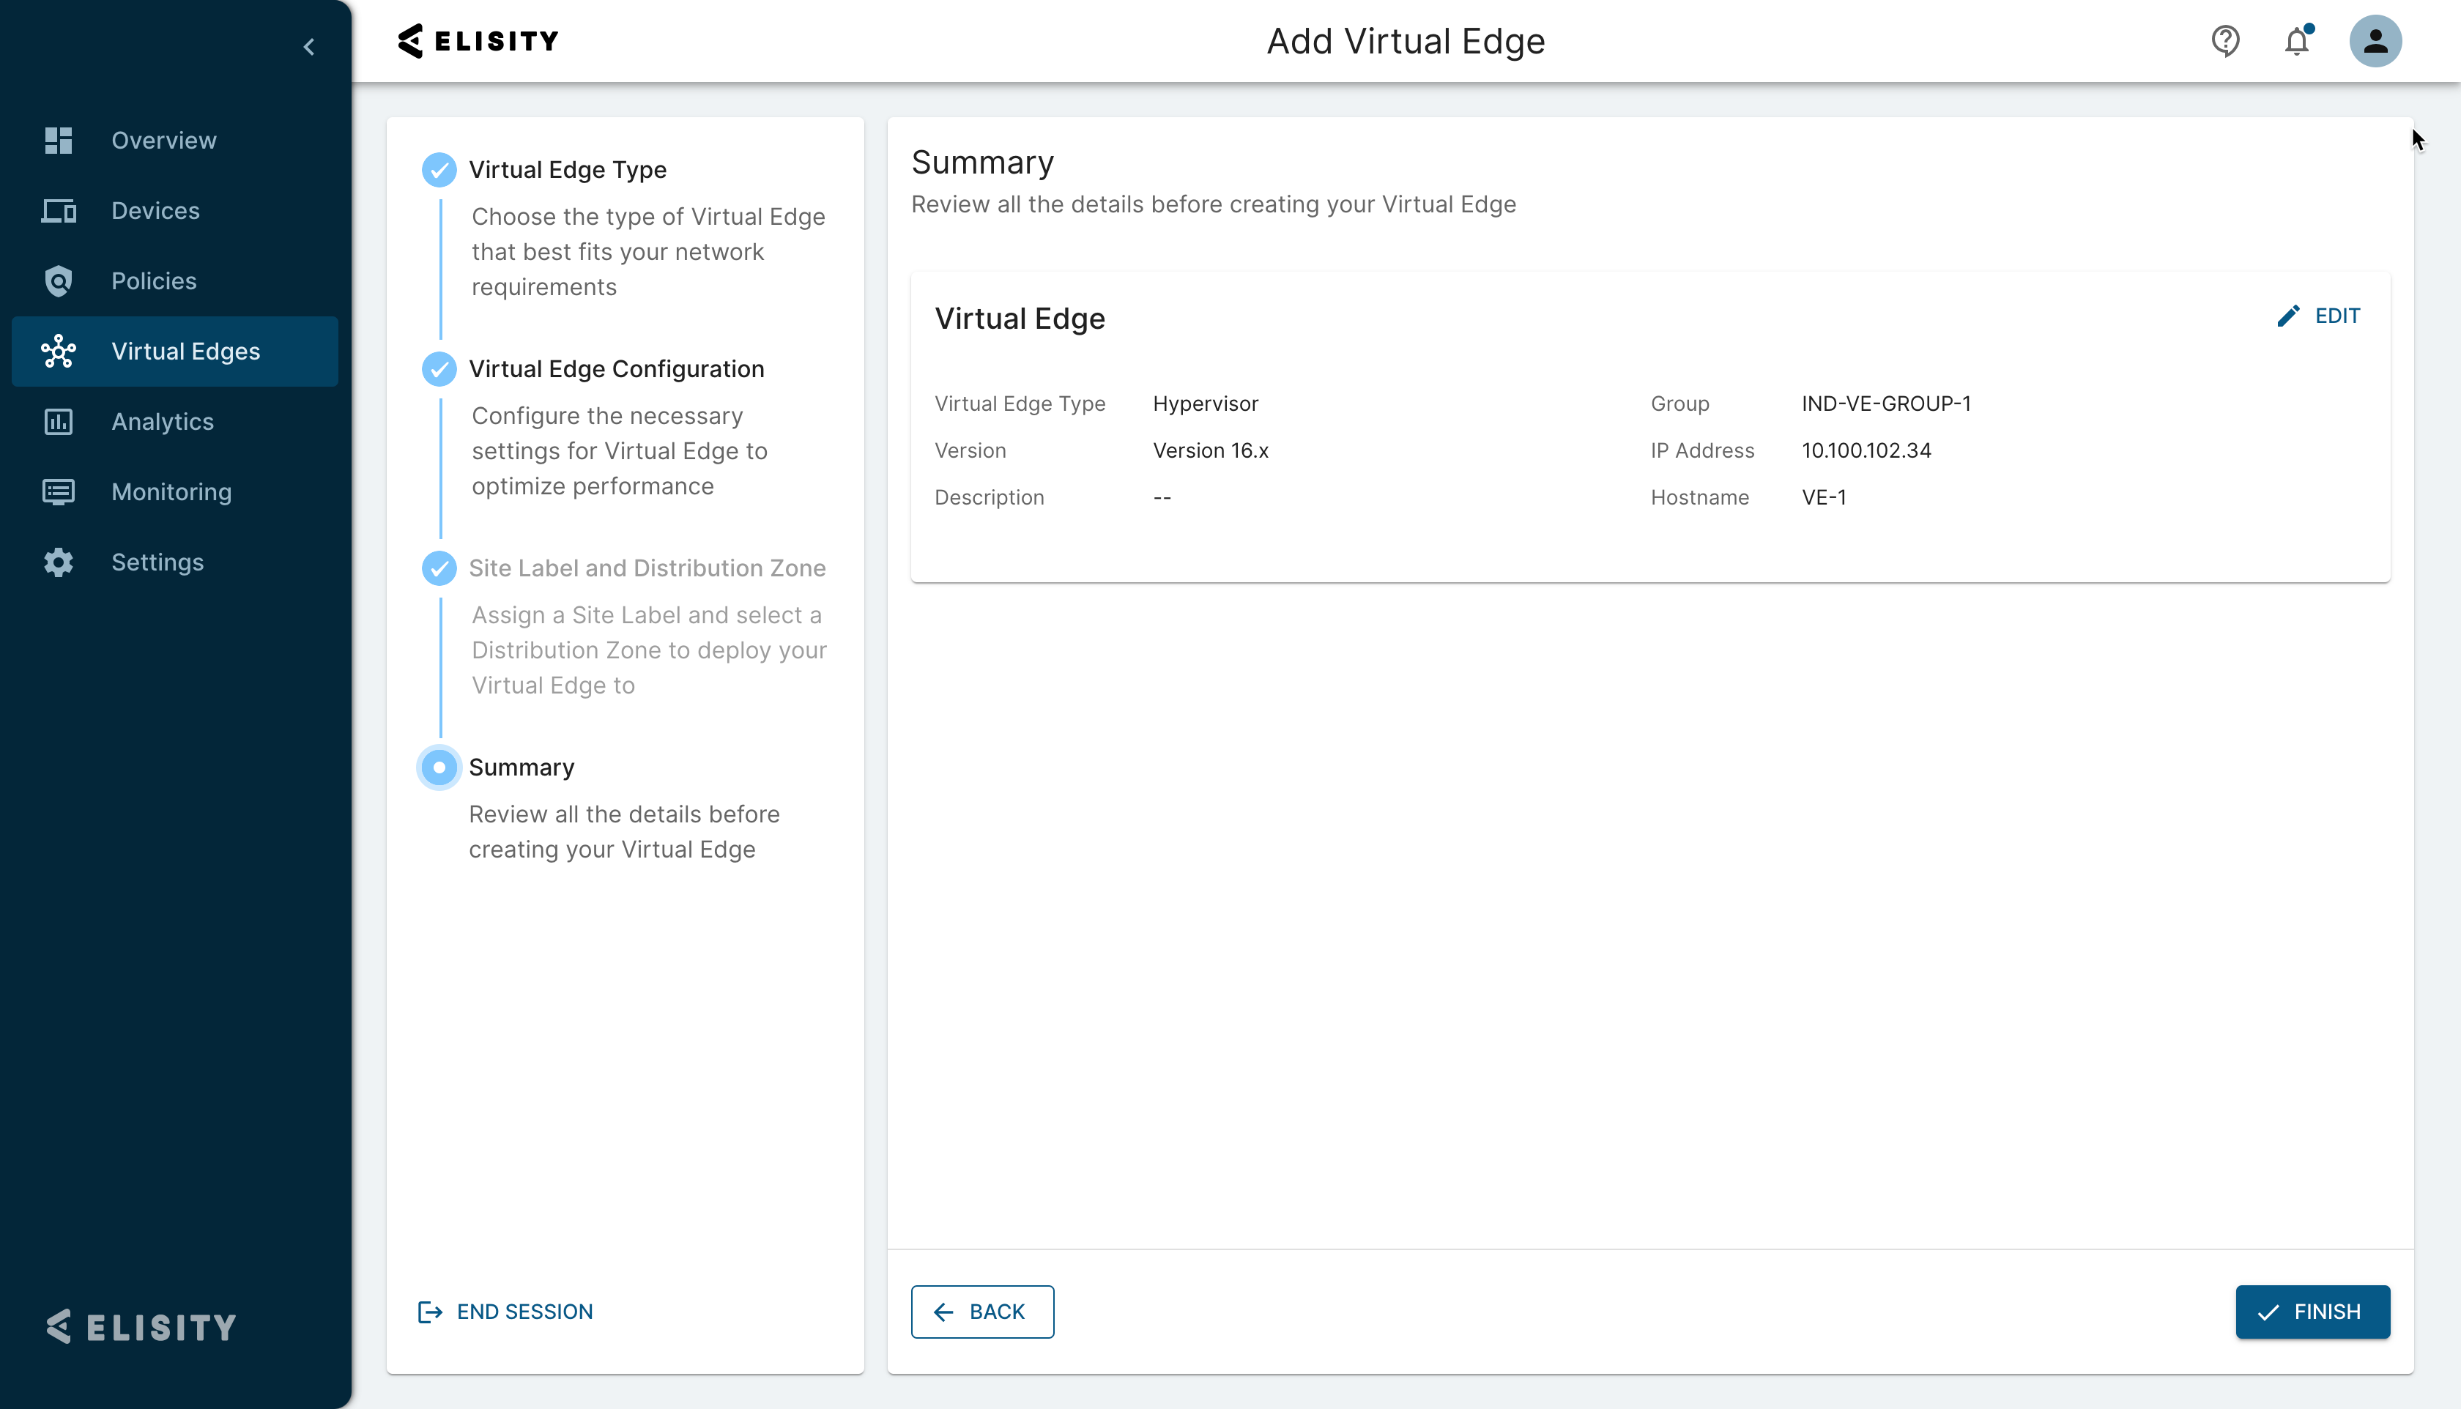
Task: Click the help question mark icon
Action: [2225, 41]
